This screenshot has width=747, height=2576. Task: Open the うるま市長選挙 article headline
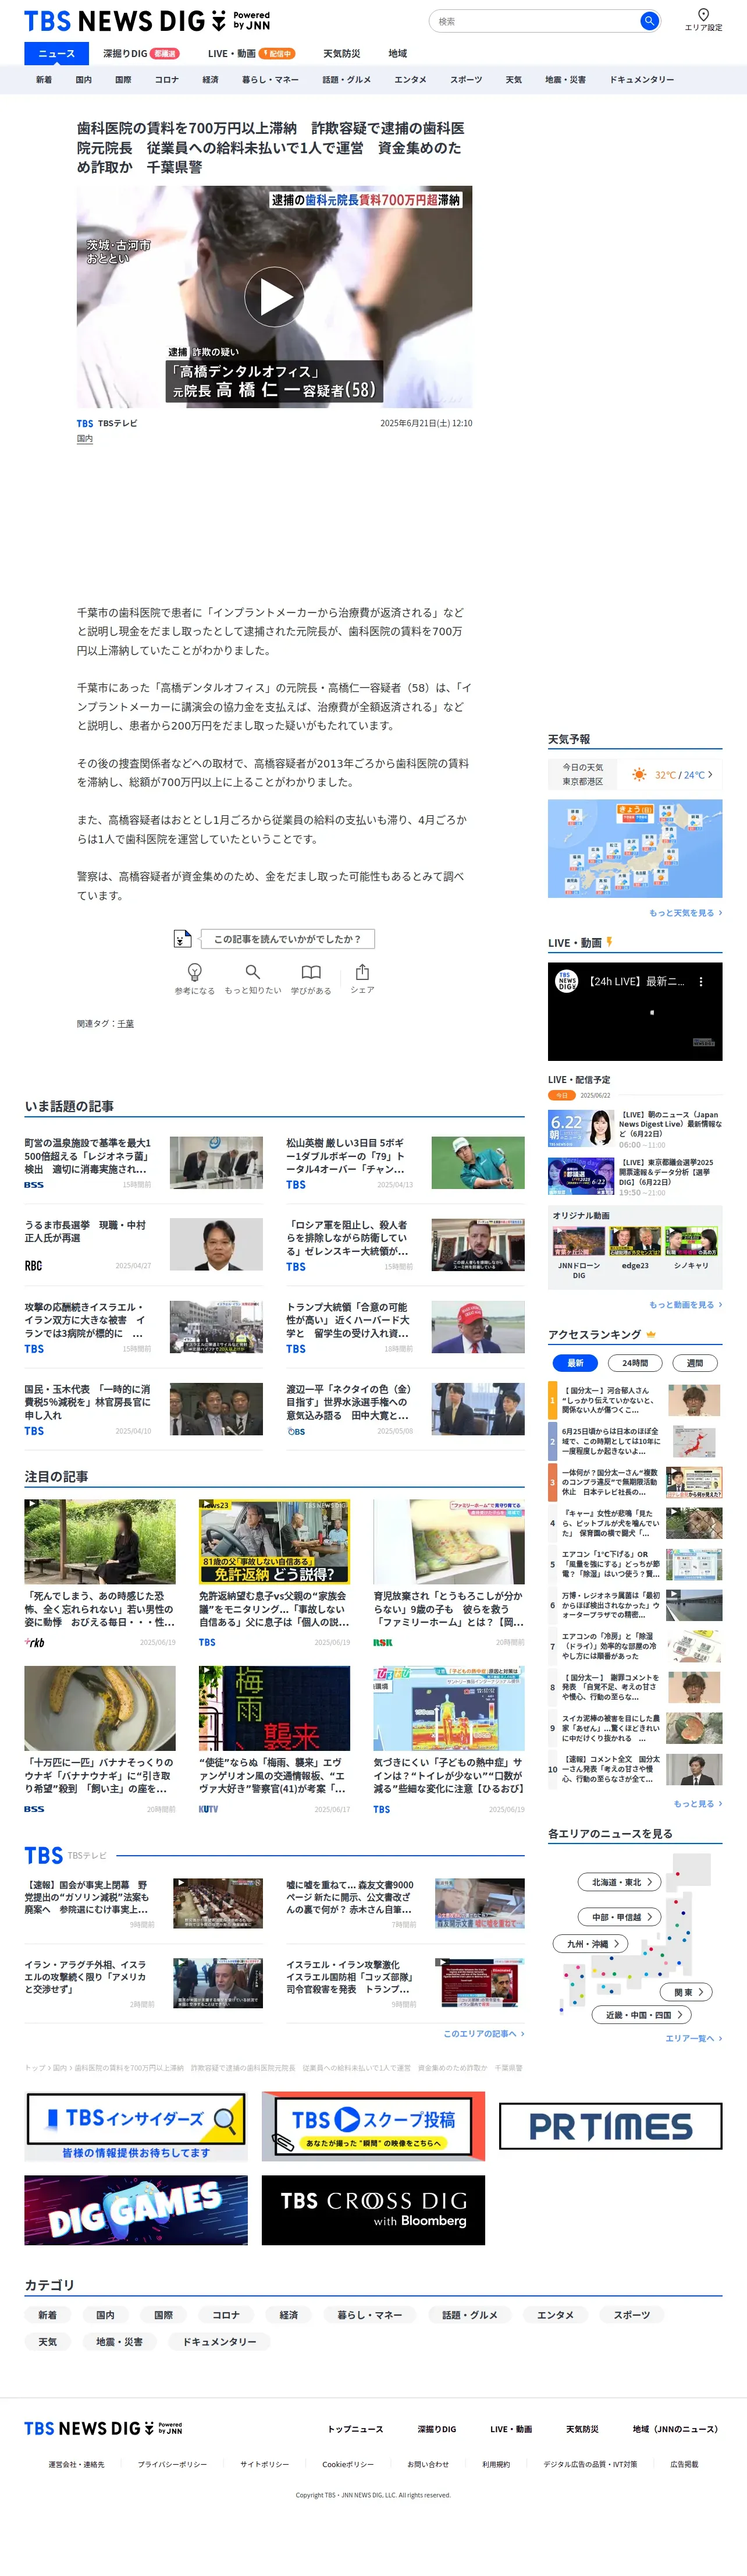[86, 1231]
